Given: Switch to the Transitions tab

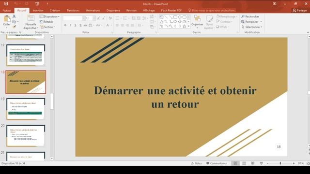Looking at the screenshot, I should coord(73,11).
